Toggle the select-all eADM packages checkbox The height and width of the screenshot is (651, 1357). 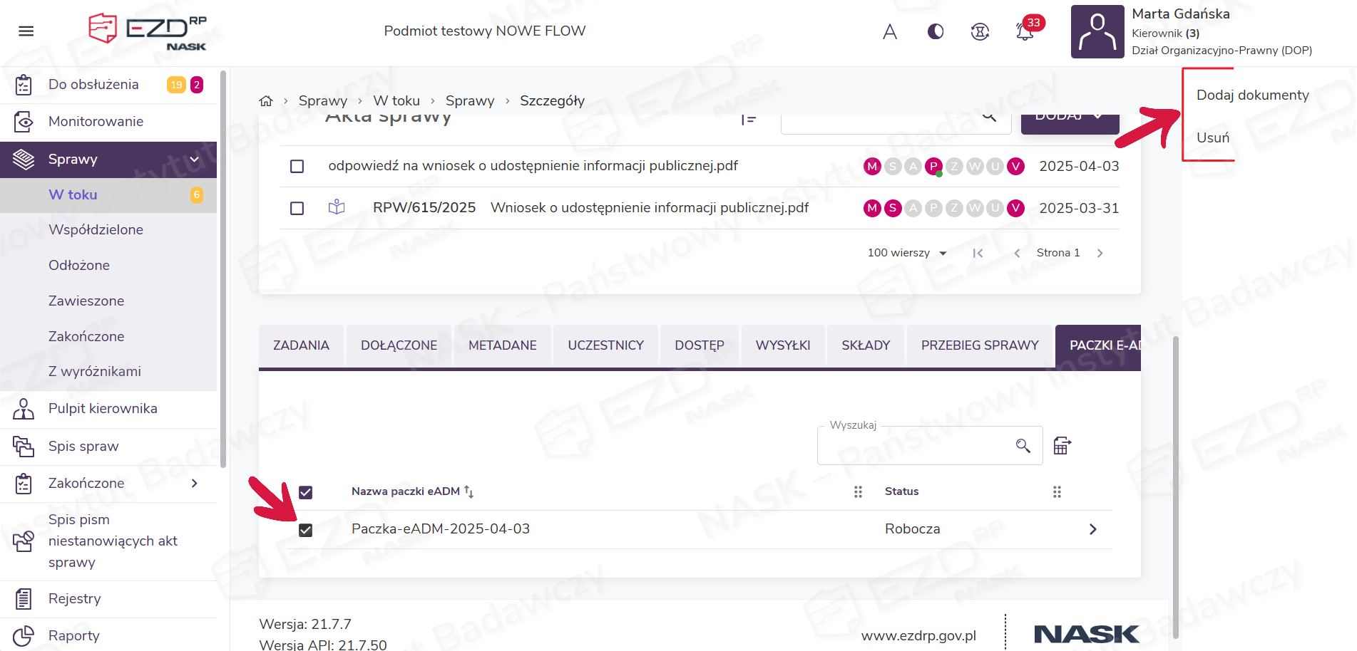[306, 492]
